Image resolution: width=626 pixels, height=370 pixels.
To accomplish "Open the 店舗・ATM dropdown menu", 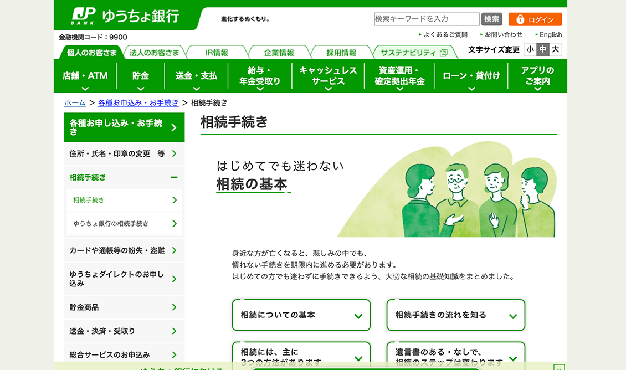I will point(85,76).
